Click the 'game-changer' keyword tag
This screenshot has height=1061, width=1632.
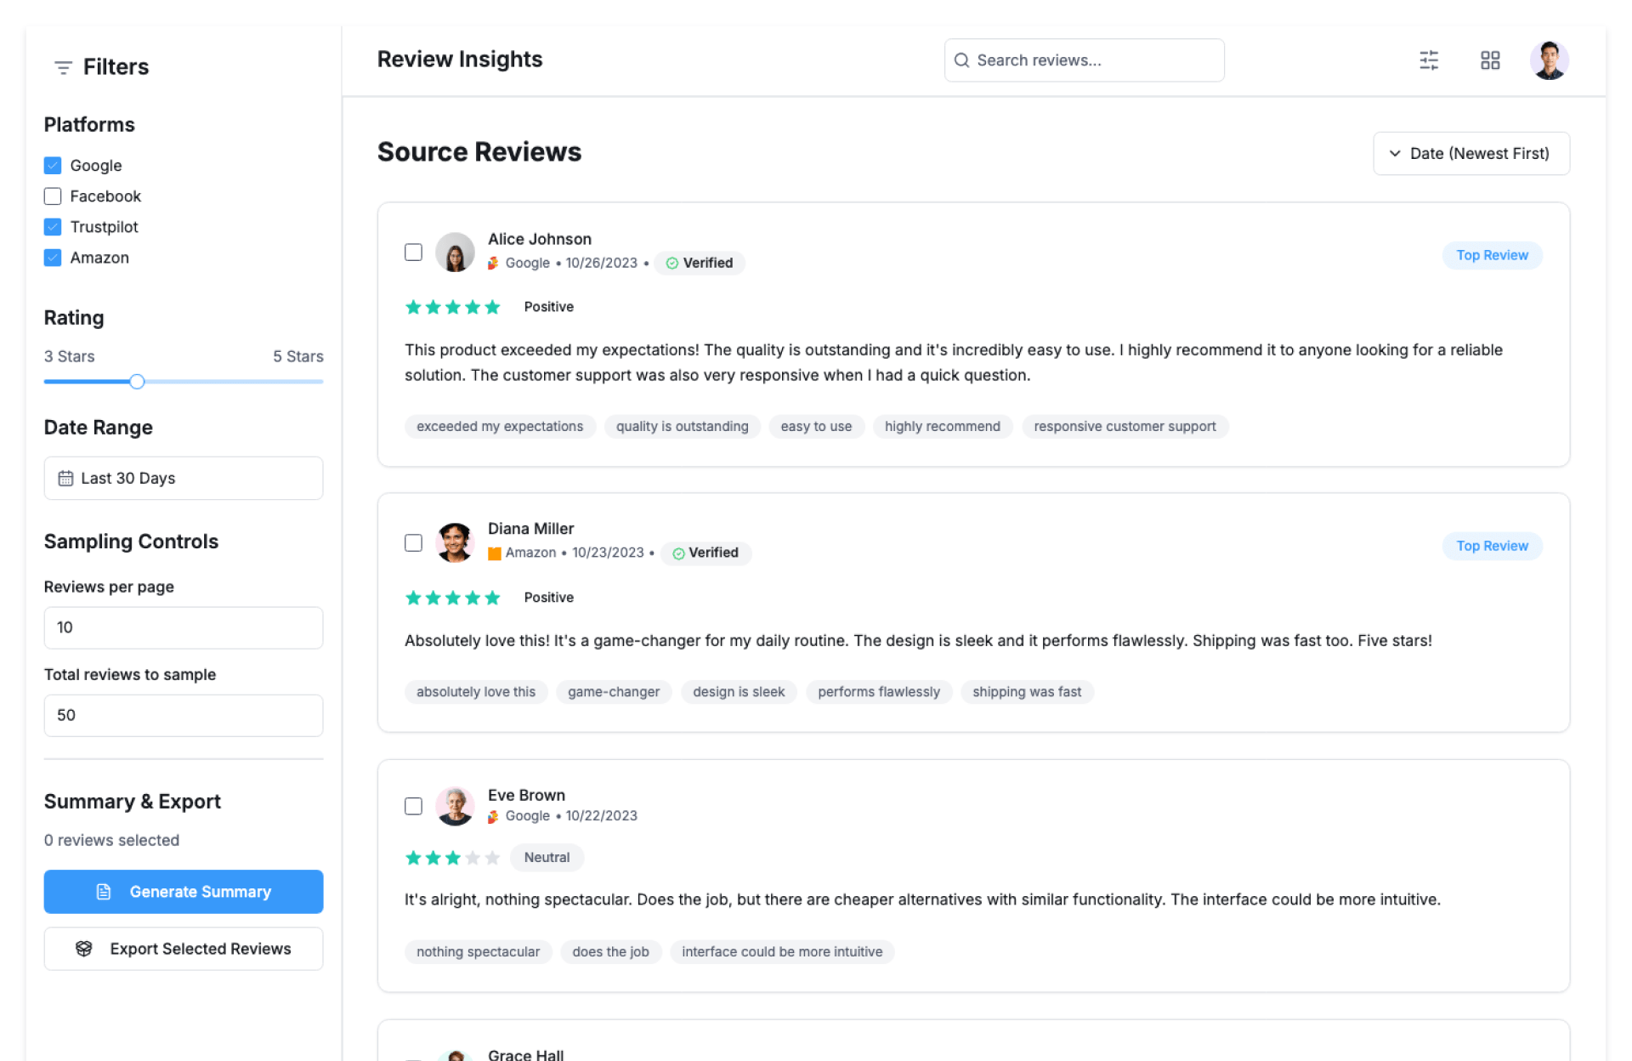pos(613,692)
